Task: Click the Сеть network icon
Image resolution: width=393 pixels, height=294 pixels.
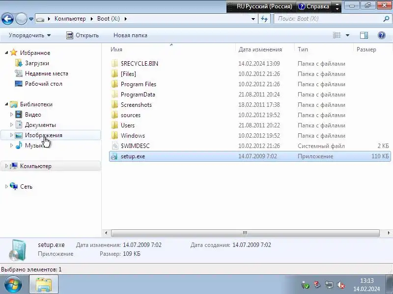Action: click(x=14, y=186)
